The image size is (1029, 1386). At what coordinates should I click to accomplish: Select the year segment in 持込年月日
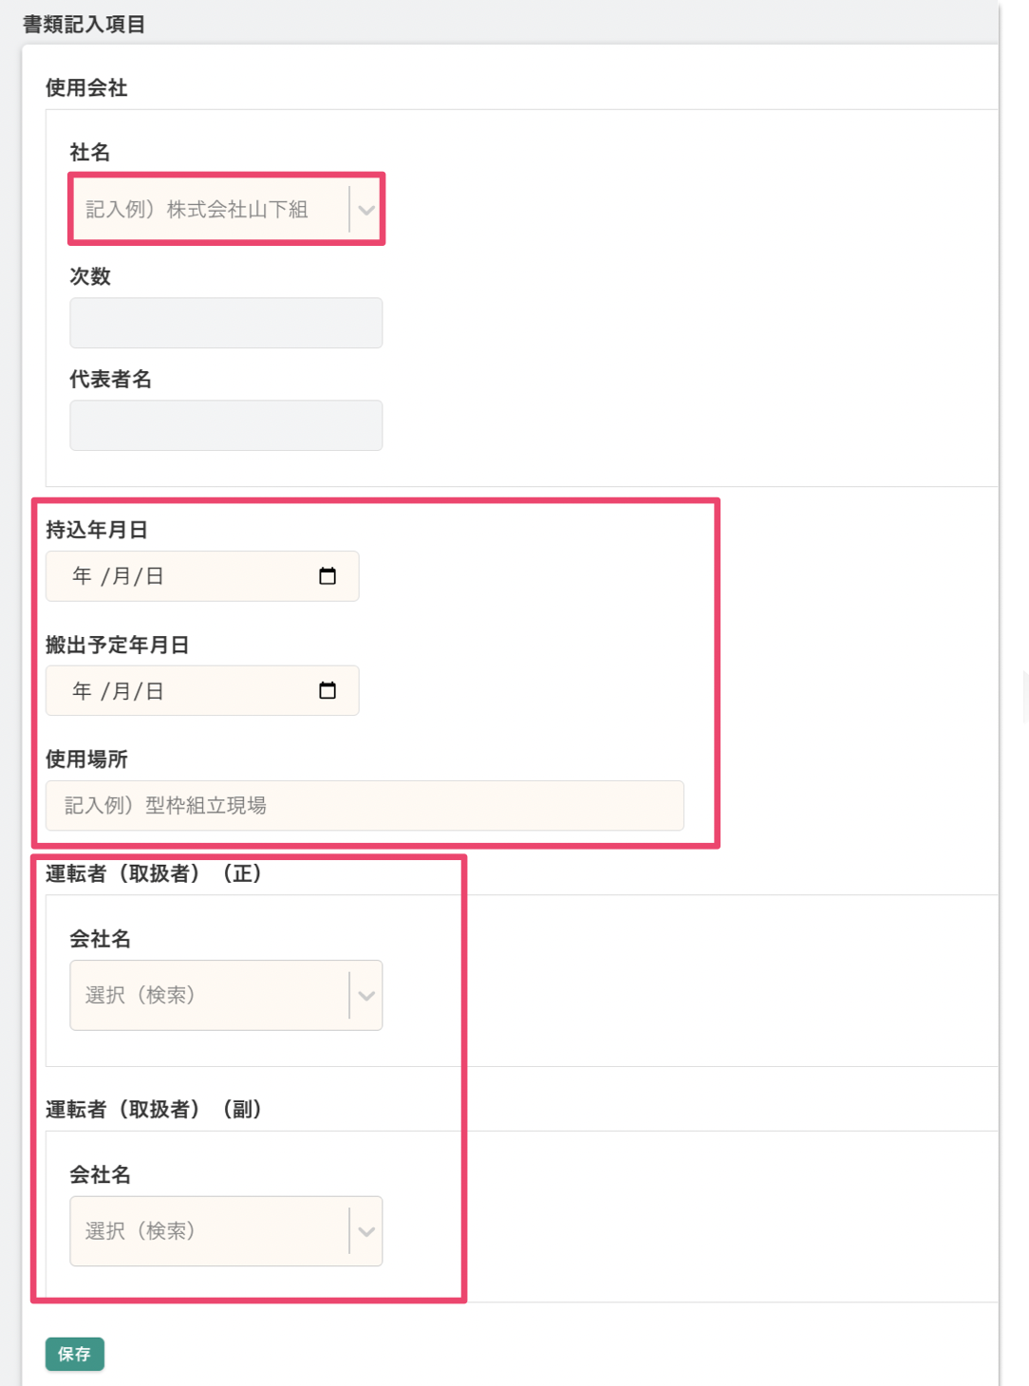pos(83,576)
